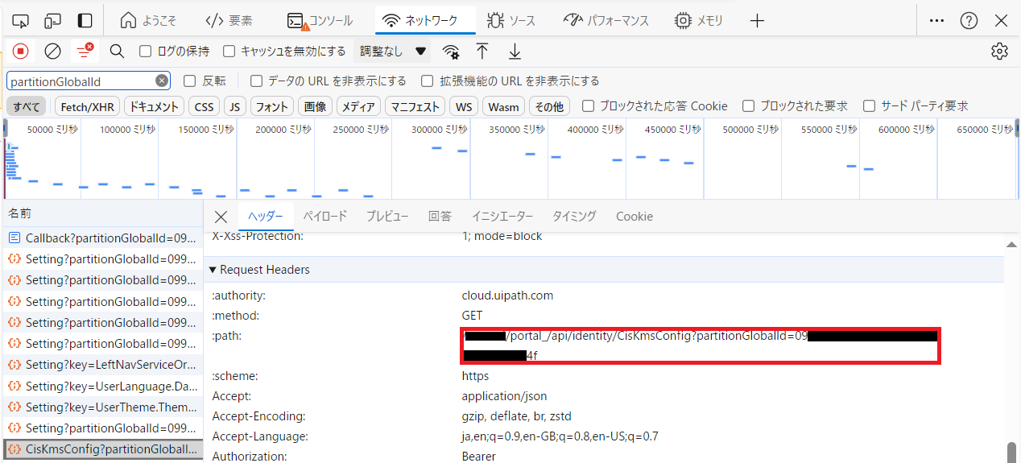Filter by 画像 type
The width and height of the screenshot is (1021, 463).
click(x=315, y=106)
